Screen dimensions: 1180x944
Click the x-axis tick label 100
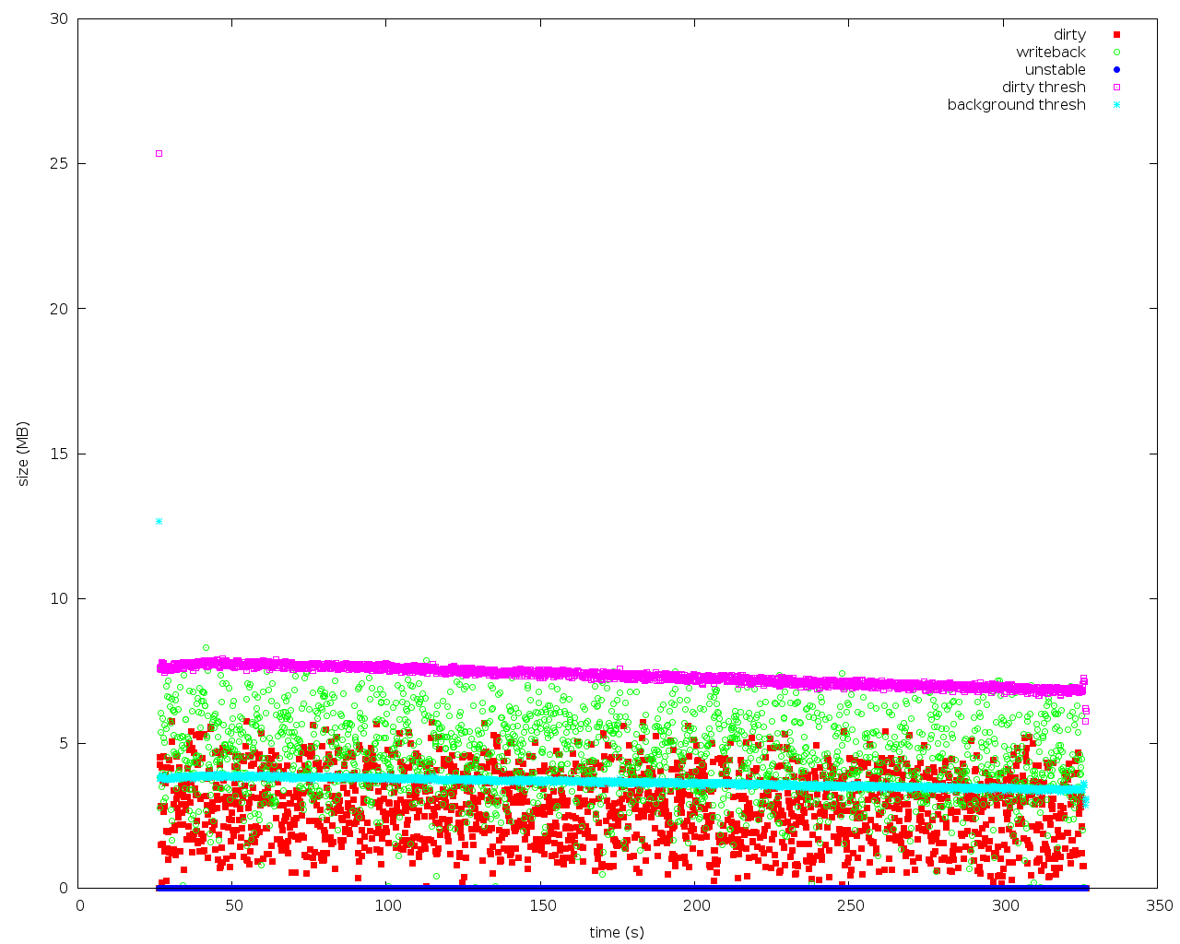click(x=387, y=905)
